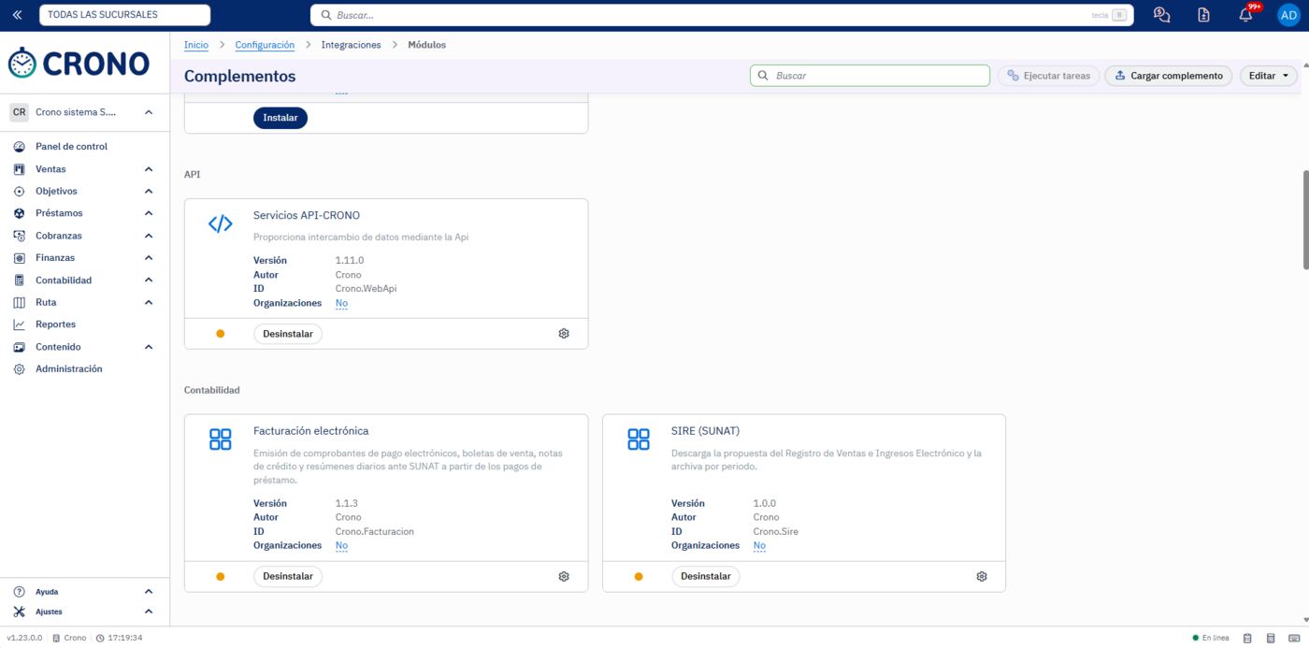Focus the Complementos search field

(x=870, y=76)
